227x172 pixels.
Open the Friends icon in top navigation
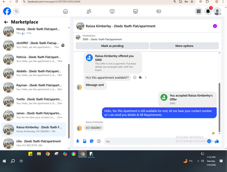click(89, 11)
